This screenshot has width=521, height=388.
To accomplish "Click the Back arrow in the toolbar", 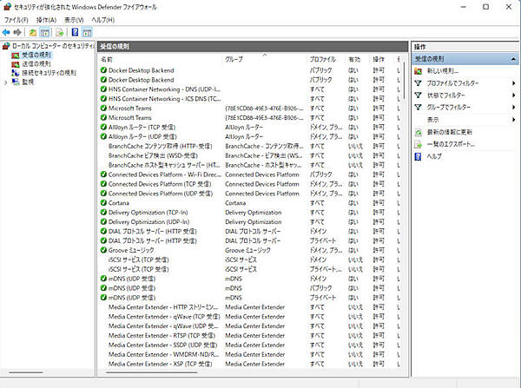I will [x=7, y=32].
